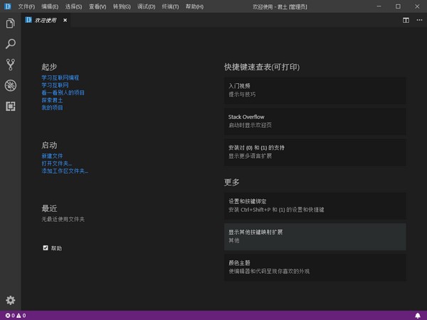427x320 pixels.
Task: Click the split editor icon
Action: 406,20
